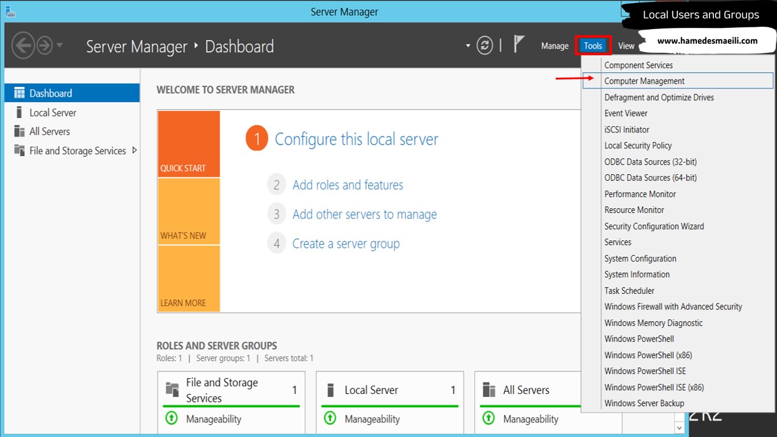Image resolution: width=777 pixels, height=437 pixels.
Task: Select the QUICK START tile
Action: (189, 144)
